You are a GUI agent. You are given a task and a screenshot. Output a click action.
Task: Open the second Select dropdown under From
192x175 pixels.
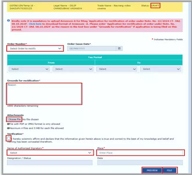coord(73,69)
